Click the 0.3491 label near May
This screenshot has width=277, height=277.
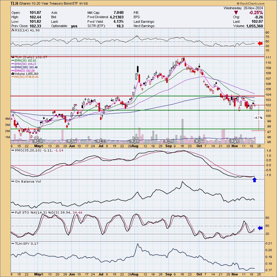pyautogui.click(x=37, y=141)
